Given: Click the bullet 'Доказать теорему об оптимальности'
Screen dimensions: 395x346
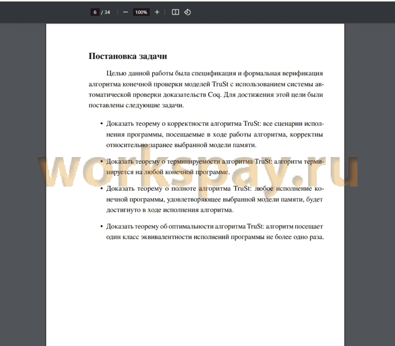Looking at the screenshot, I should point(212,232).
